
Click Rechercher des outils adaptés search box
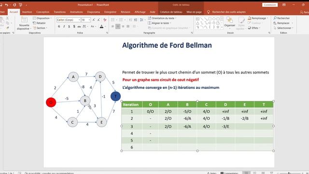(229, 12)
